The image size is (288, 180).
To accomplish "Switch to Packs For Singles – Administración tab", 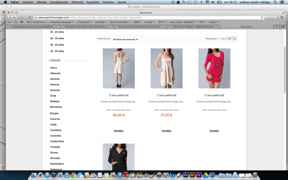I will tap(193, 27).
